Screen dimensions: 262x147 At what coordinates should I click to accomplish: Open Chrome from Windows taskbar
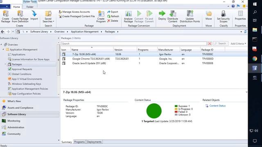click(x=255, y=58)
